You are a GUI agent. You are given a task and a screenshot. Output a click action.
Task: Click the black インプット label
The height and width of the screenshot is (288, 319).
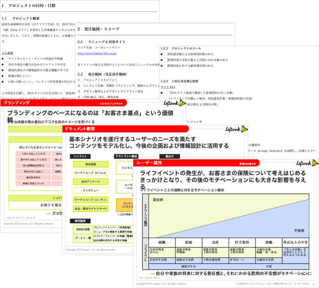click(x=80, y=156)
